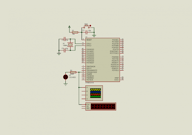
Task: Select capacitor C1 22p
Action: click(x=86, y=32)
